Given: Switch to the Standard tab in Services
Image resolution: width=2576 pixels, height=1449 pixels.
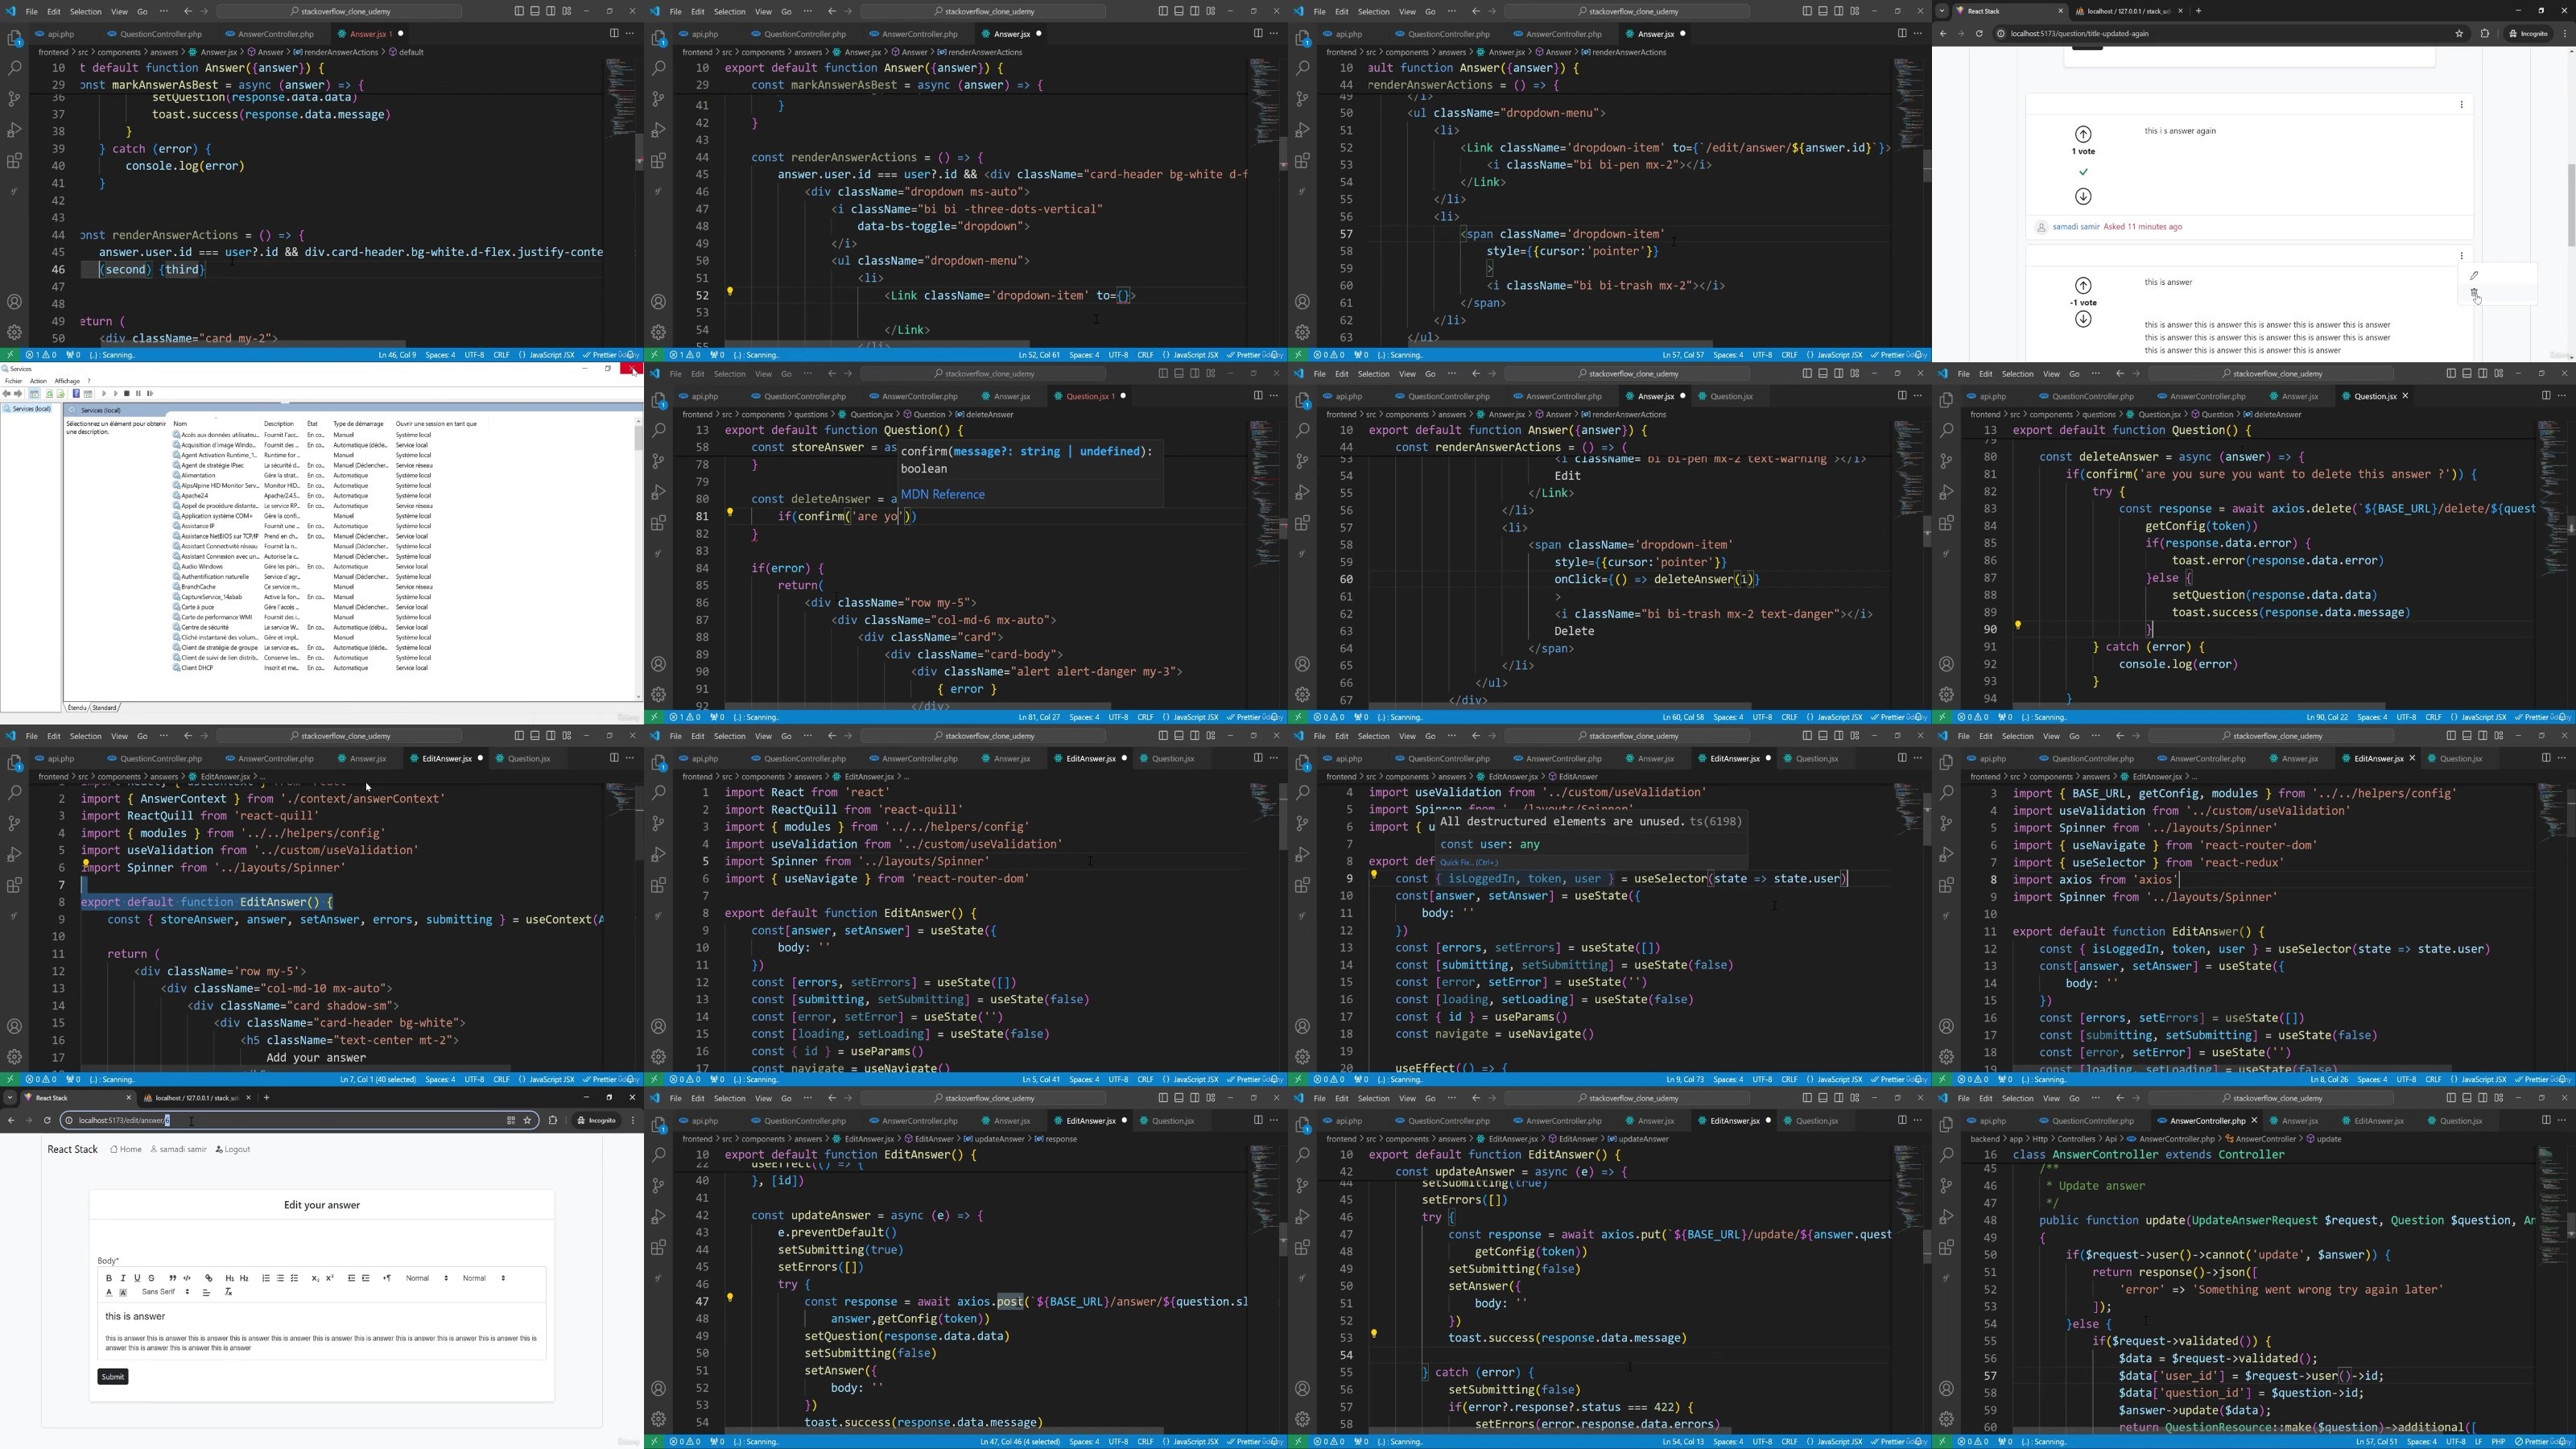Looking at the screenshot, I should pos(104,708).
